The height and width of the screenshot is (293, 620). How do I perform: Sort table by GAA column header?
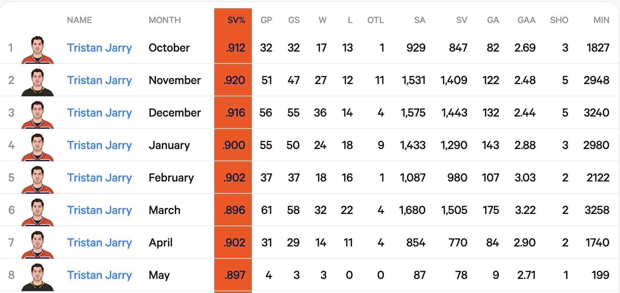tap(526, 20)
